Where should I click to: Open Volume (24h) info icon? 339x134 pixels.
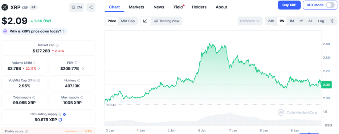point(35,63)
